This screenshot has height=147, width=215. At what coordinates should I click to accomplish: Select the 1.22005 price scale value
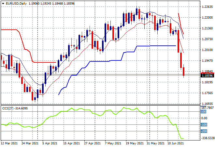pyautogui.click(x=207, y=17)
